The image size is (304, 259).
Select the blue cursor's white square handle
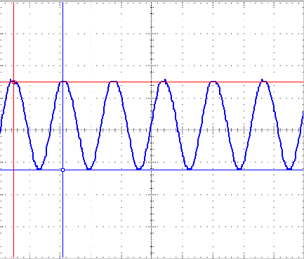[x=62, y=170]
